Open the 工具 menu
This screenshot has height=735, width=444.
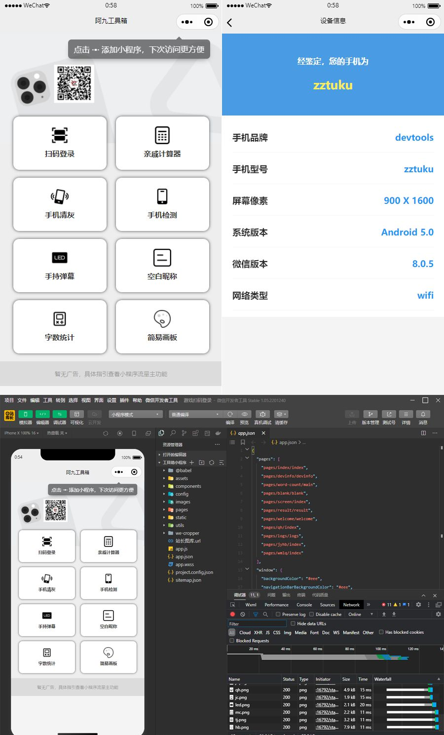47,400
